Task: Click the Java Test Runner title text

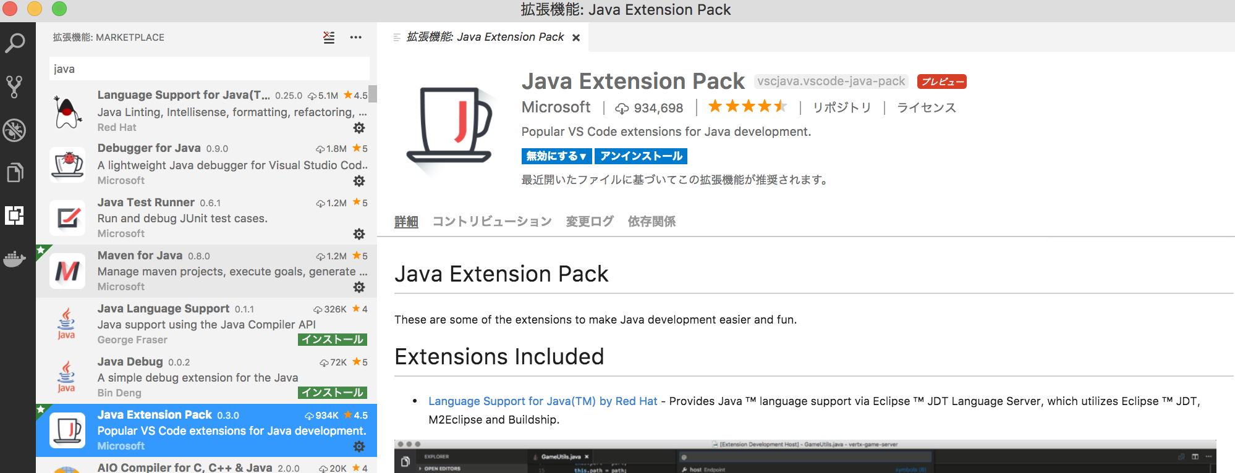Action: click(x=146, y=203)
